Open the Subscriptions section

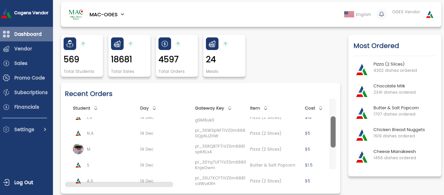(x=31, y=92)
